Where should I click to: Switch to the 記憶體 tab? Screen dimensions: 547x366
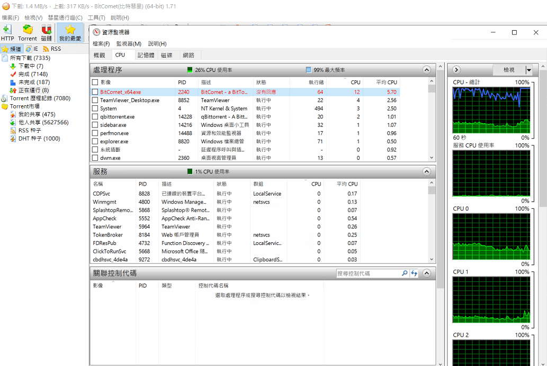click(x=146, y=55)
